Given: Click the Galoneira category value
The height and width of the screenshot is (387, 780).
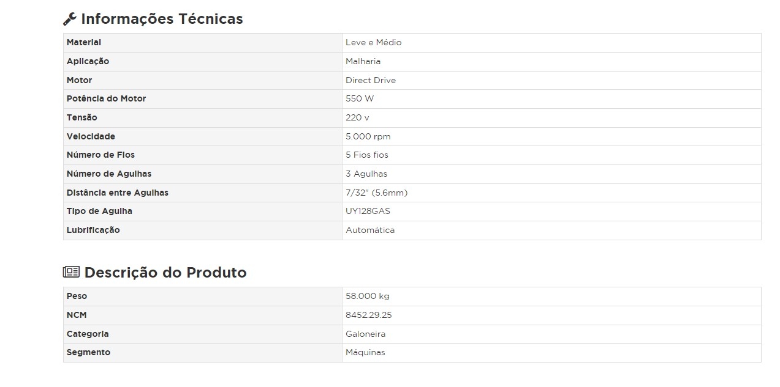Looking at the screenshot, I should pos(365,334).
